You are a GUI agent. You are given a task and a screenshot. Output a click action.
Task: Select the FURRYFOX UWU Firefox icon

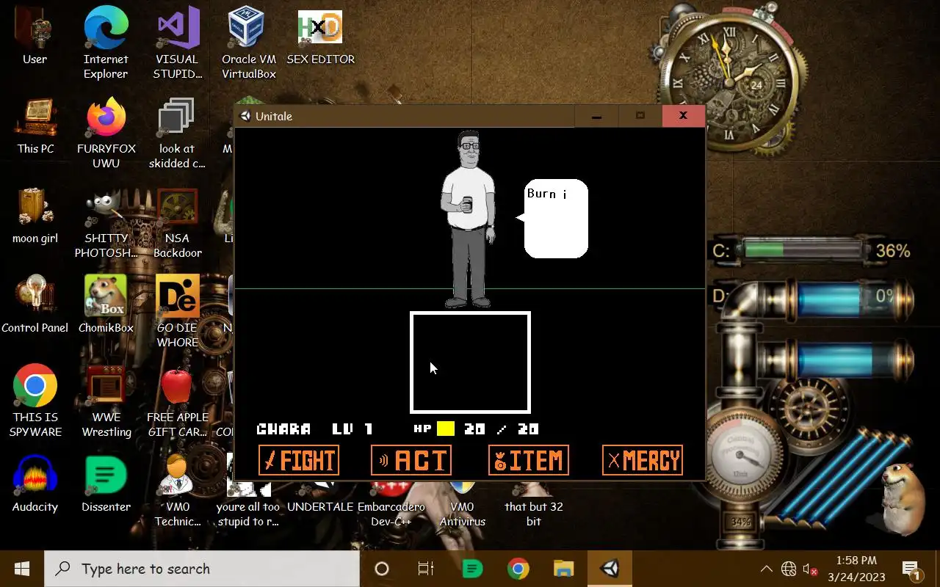[106, 132]
